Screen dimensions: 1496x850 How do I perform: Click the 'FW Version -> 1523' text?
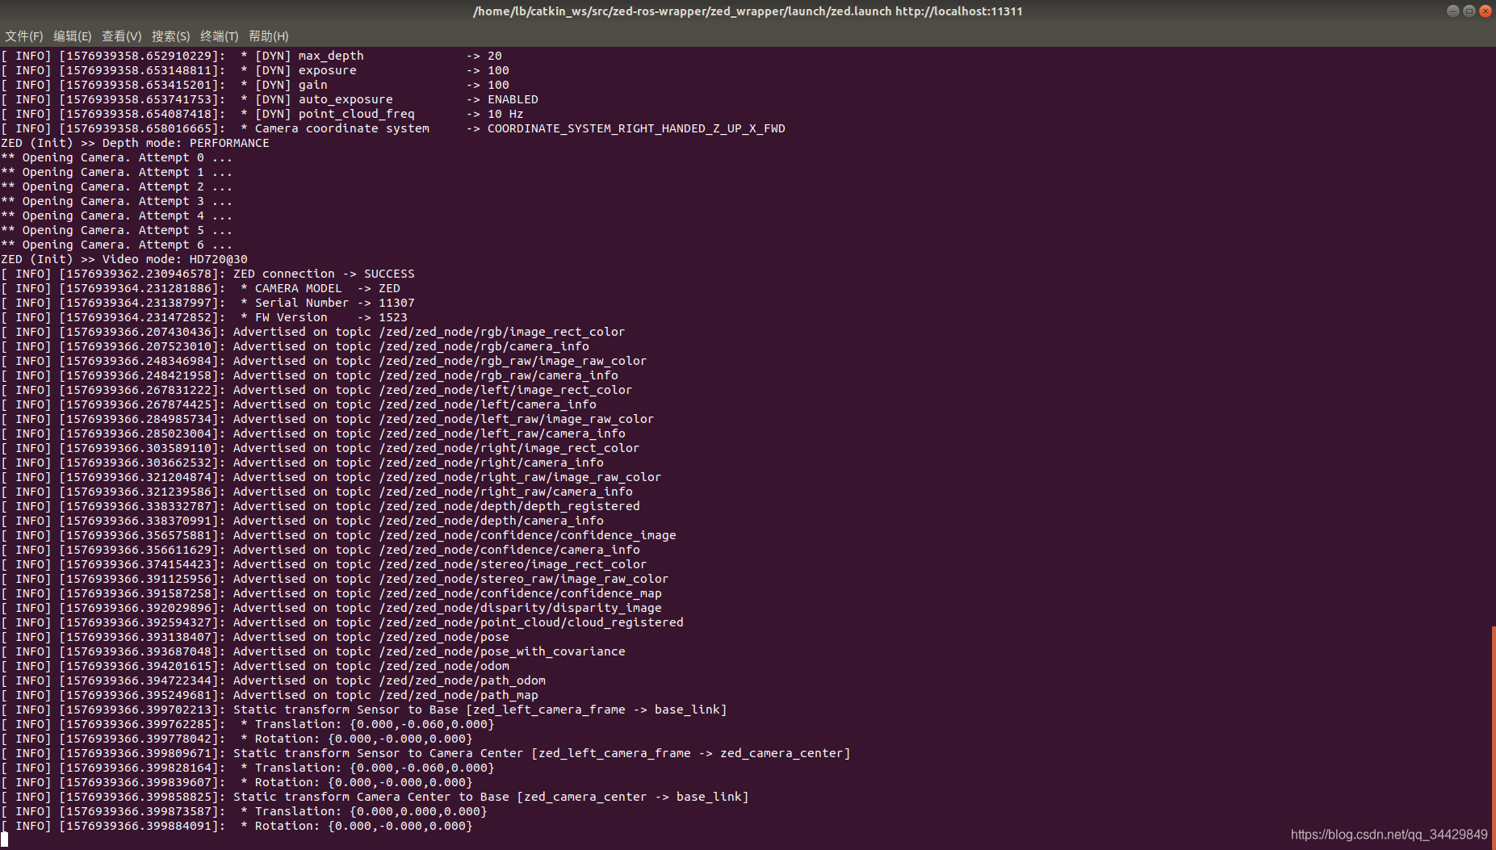[x=331, y=317]
